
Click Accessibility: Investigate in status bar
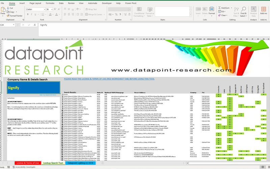24,167
